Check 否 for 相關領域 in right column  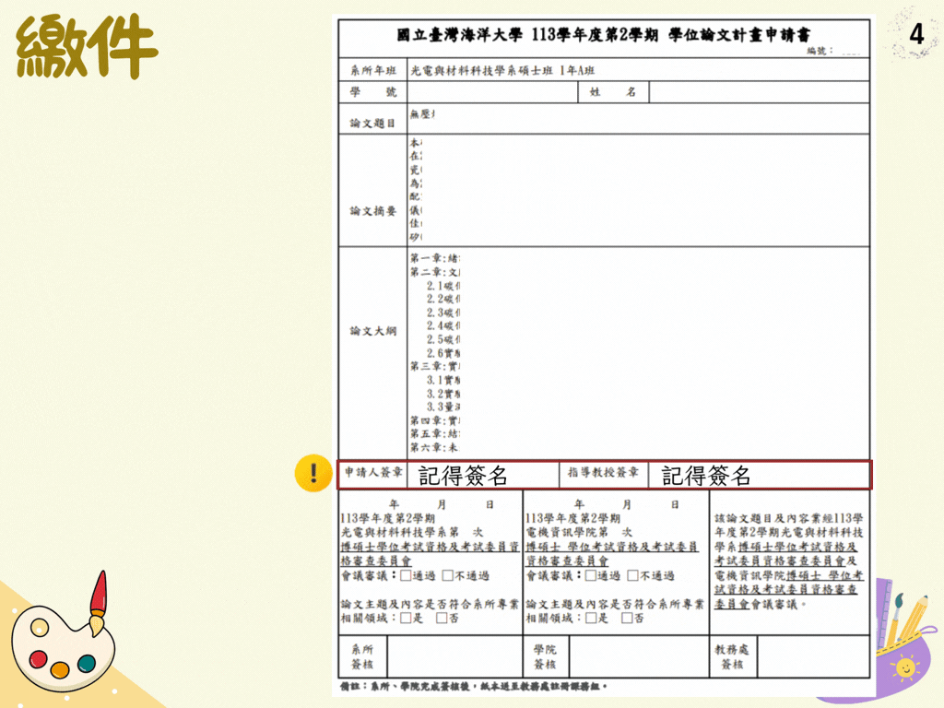pyautogui.click(x=628, y=619)
